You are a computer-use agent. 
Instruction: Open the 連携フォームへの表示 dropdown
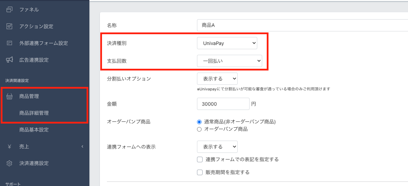[x=217, y=147]
